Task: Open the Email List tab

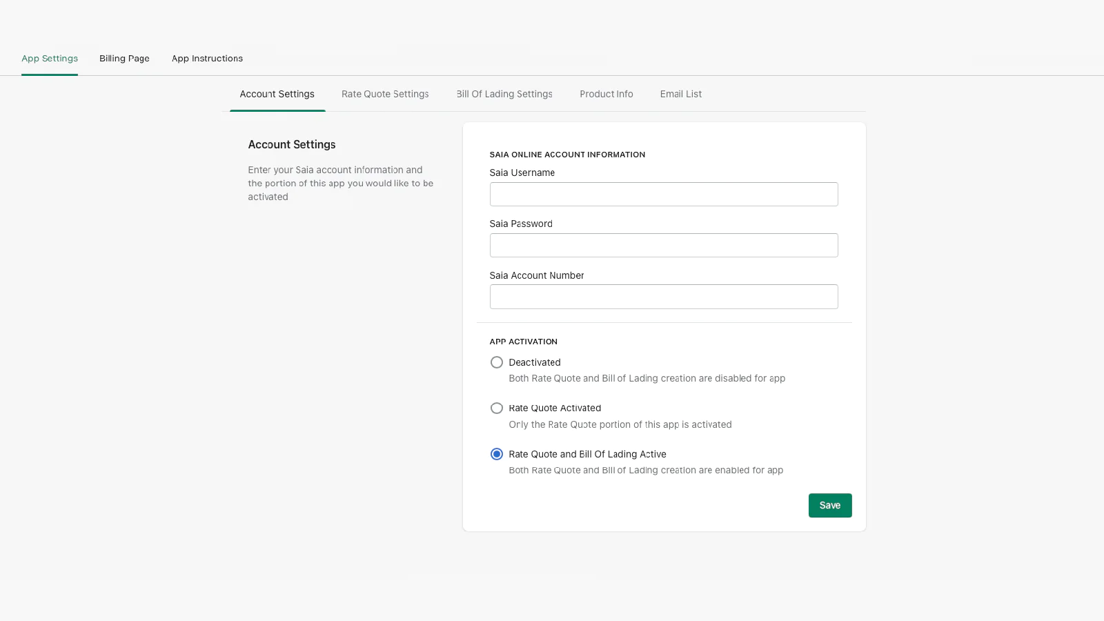Action: pyautogui.click(x=681, y=94)
